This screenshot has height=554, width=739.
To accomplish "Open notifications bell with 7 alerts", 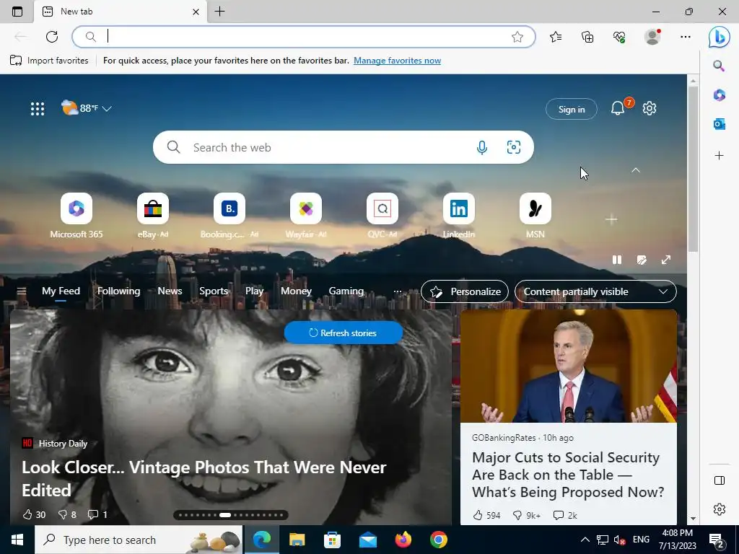I will click(618, 108).
